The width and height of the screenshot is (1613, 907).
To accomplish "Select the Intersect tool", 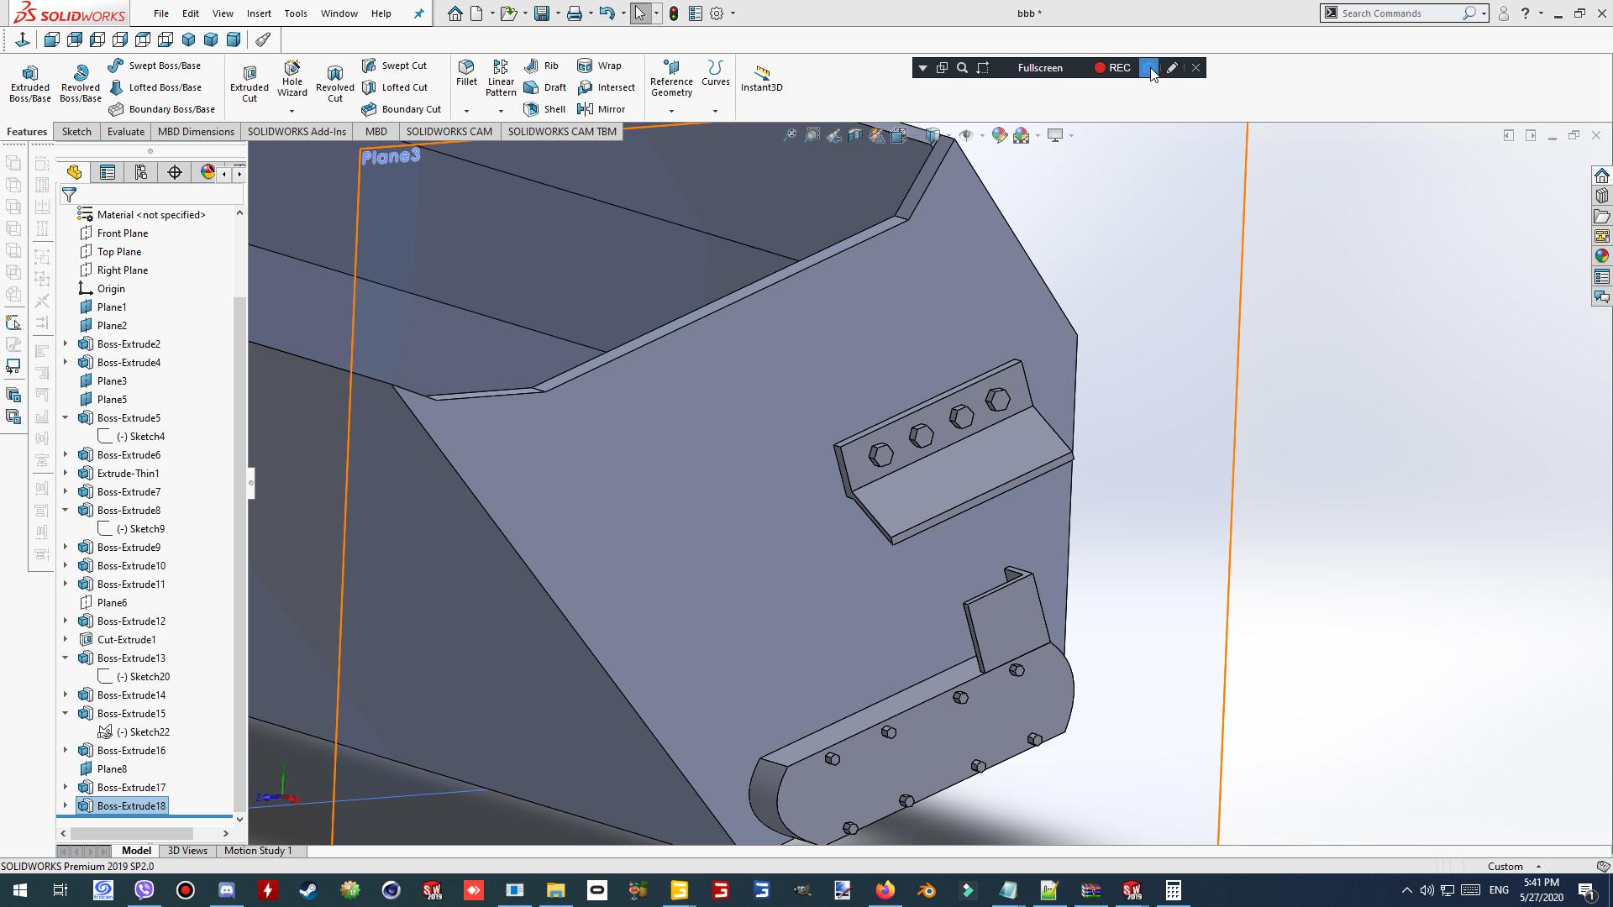I will tap(607, 87).
